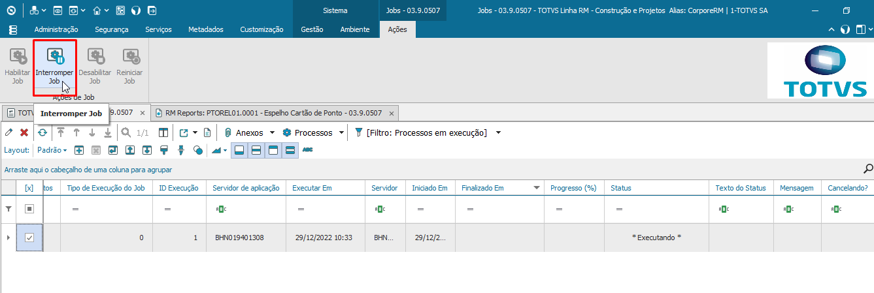Open the stacked-lines app menu icon
The width and height of the screenshot is (874, 293).
(x=13, y=29)
